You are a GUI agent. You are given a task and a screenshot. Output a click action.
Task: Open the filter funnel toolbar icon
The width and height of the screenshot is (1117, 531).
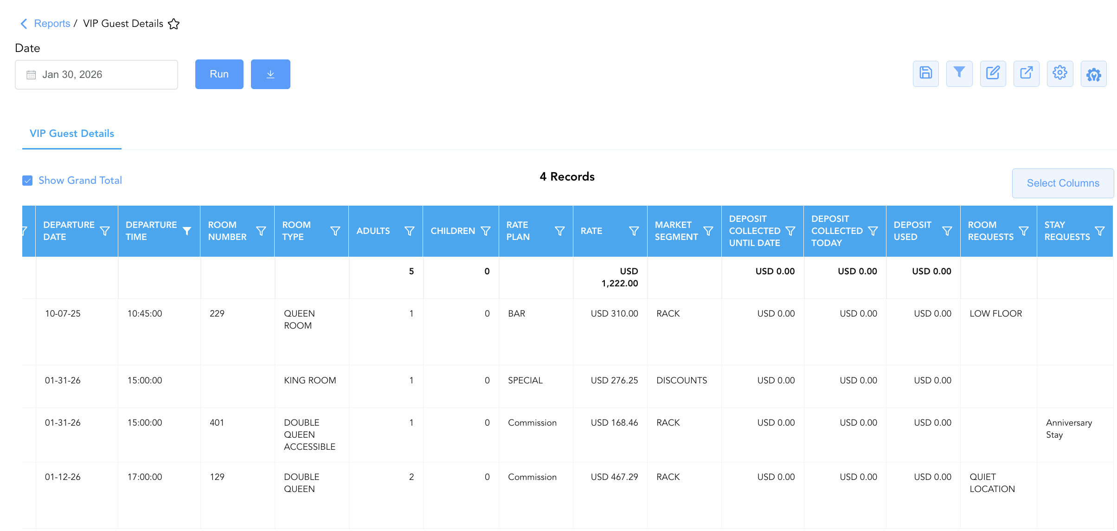(959, 73)
